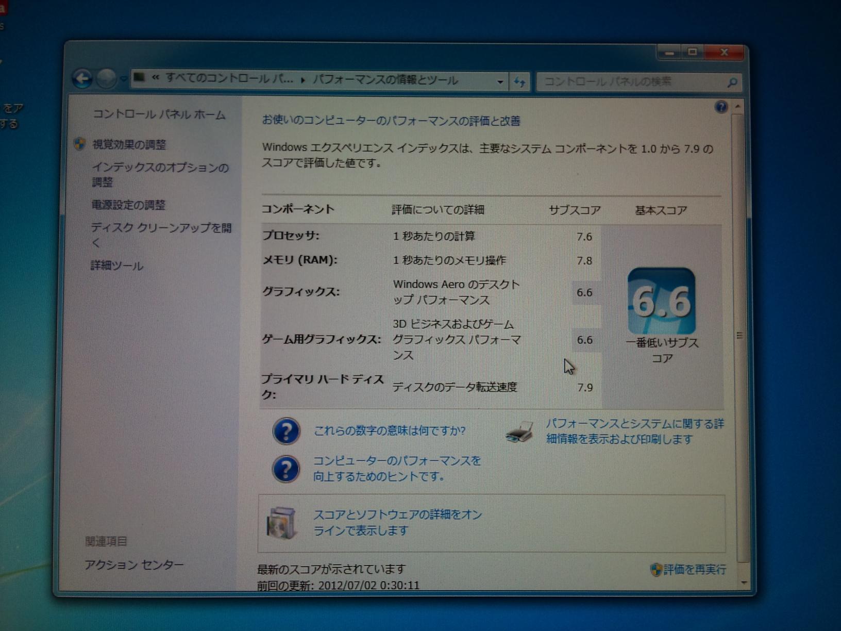Click the search magnifier icon
841x631 pixels.
pos(732,82)
